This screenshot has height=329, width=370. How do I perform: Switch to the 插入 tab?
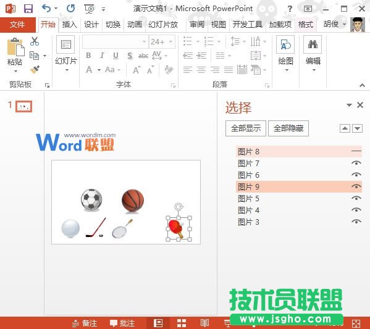(x=69, y=25)
